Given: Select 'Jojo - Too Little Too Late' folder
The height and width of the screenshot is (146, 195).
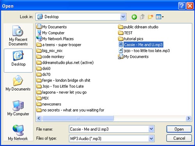Looking at the screenshot, I should pos(60,86).
